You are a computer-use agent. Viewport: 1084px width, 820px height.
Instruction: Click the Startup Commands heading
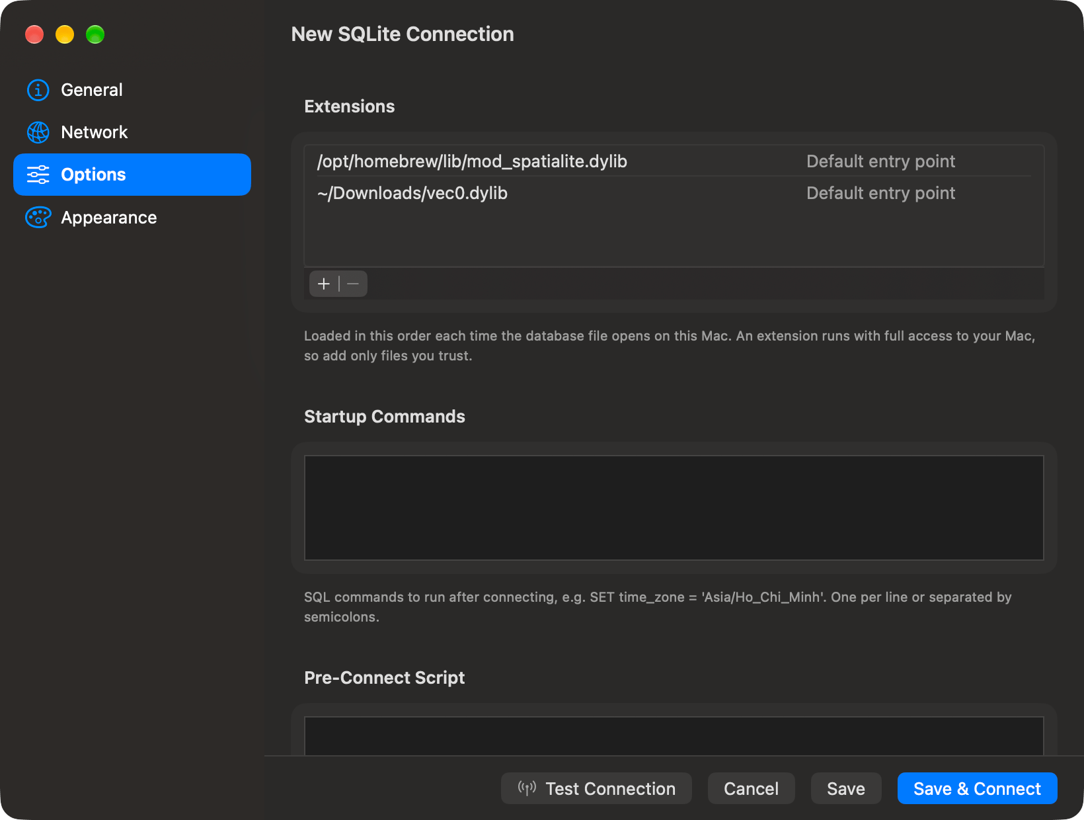coord(385,417)
